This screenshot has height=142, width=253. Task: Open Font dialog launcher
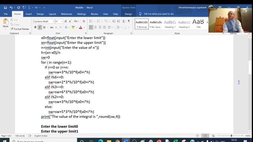86,33
